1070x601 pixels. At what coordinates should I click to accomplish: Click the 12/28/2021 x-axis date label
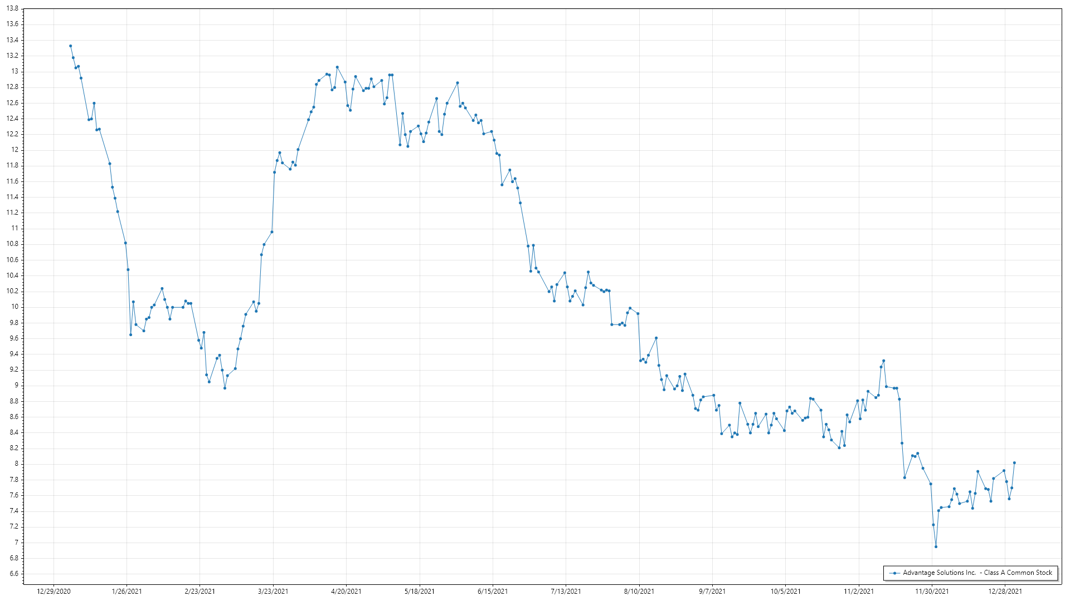1005,592
